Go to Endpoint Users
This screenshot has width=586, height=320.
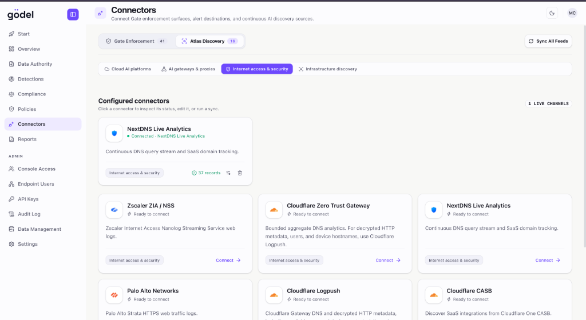[x=43, y=184]
